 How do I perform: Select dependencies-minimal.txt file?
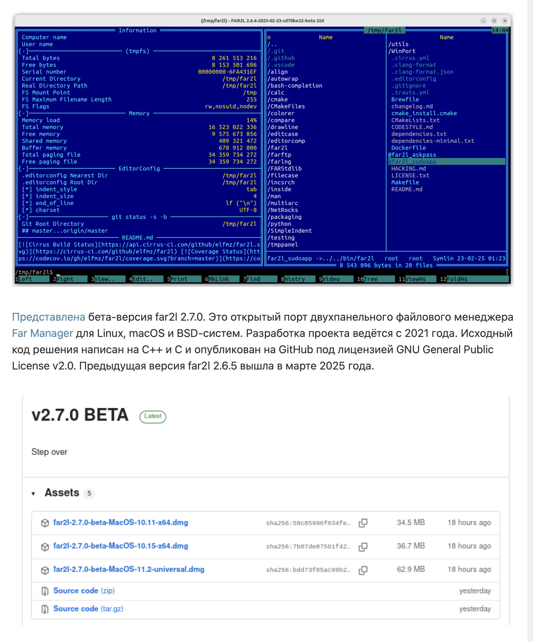click(x=433, y=141)
